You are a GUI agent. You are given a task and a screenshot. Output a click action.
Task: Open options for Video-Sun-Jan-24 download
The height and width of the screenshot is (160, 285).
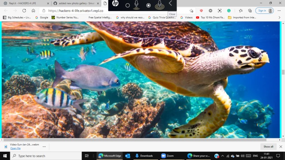pyautogui.click(x=44, y=147)
